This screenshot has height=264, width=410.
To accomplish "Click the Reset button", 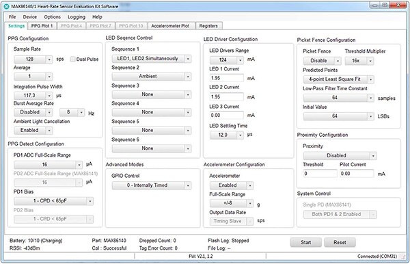I will (x=340, y=242).
